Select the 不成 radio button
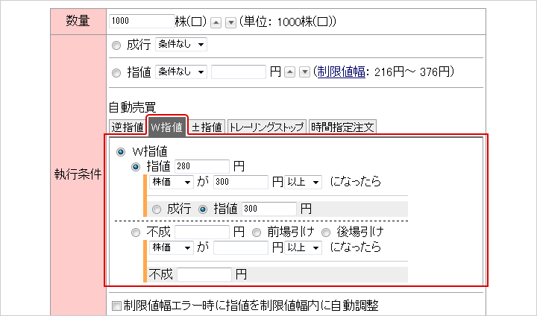 coord(136,233)
